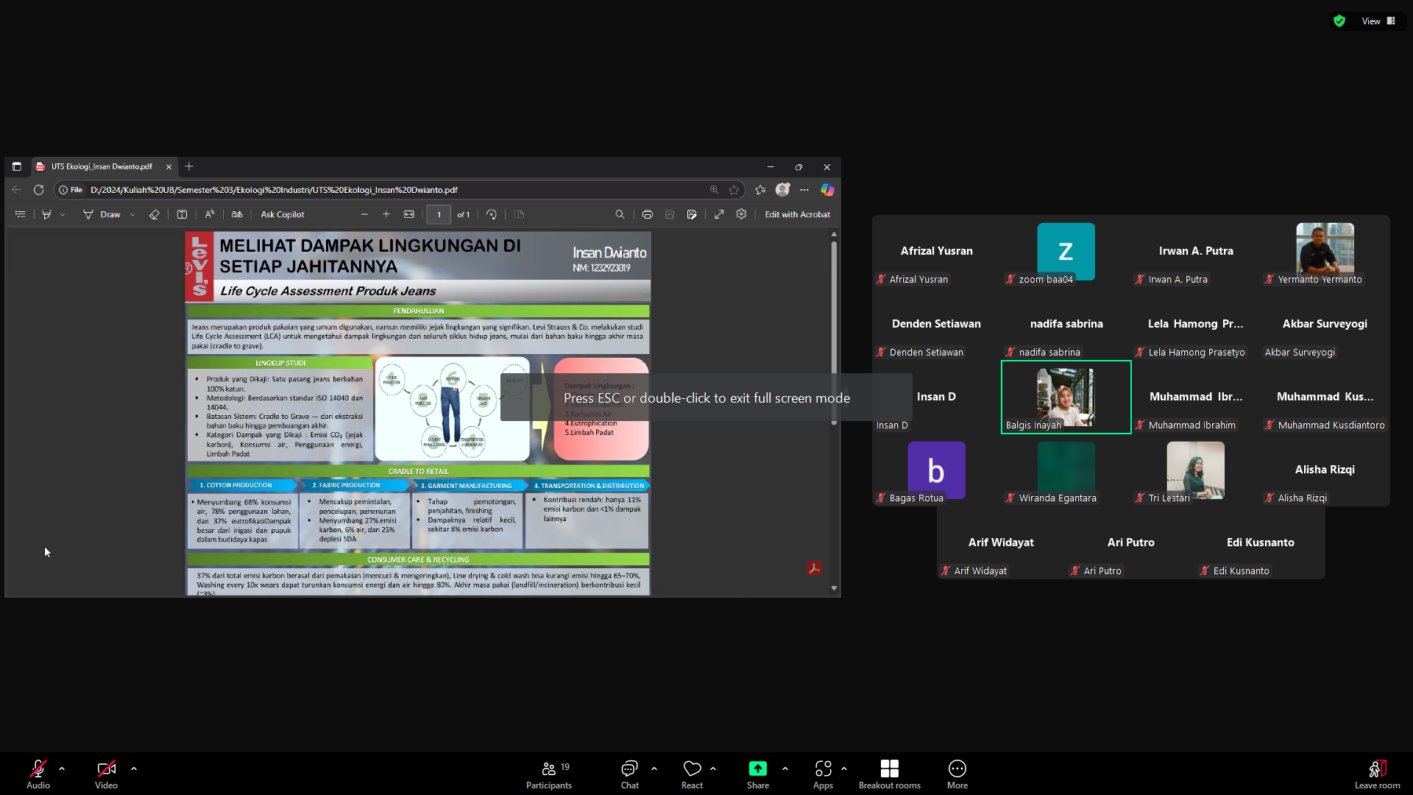The image size is (1413, 795).
Task: Open PDF viewer settings gear
Action: click(741, 215)
